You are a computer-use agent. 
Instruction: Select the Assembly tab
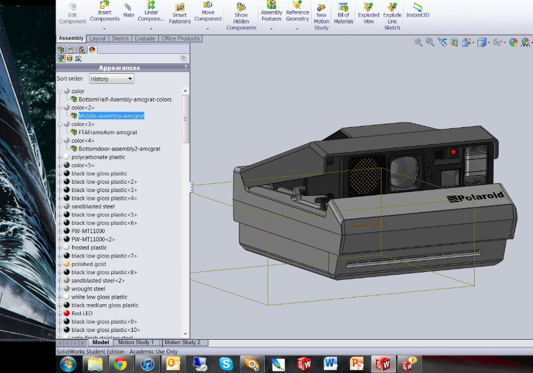click(71, 38)
